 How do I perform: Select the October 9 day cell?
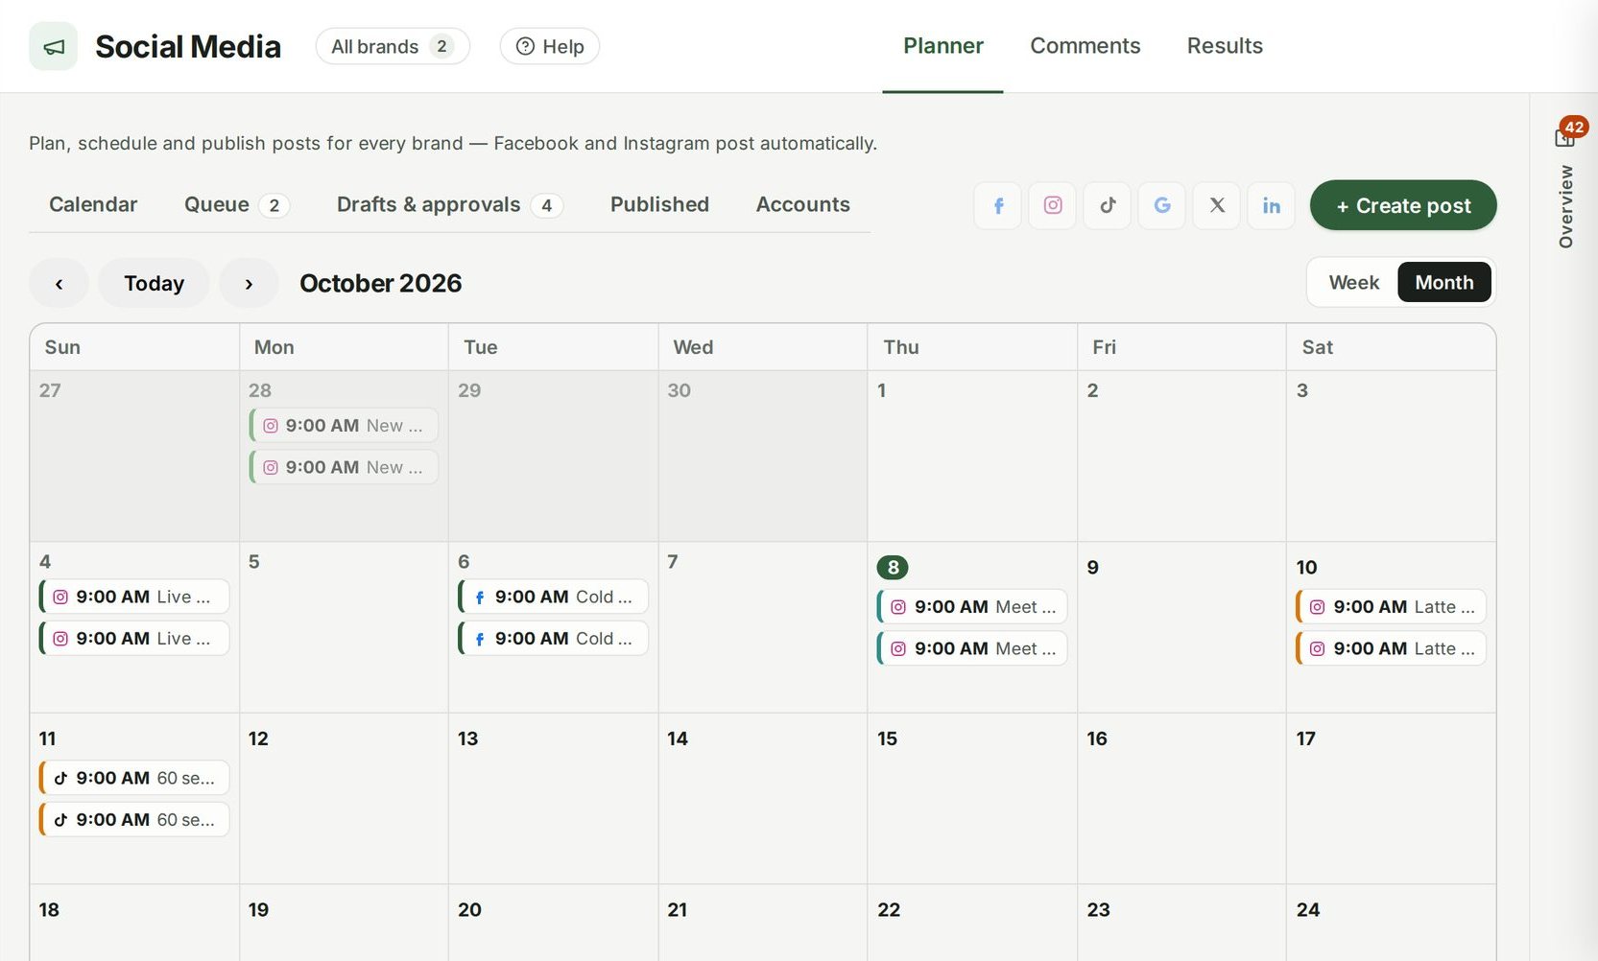(x=1181, y=627)
